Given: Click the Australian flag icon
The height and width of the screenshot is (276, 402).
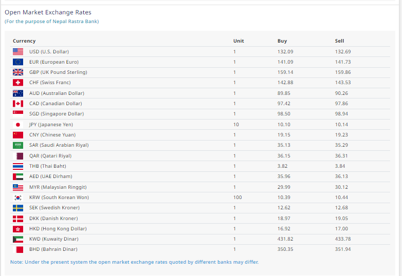Looking at the screenshot, I should click(x=18, y=93).
